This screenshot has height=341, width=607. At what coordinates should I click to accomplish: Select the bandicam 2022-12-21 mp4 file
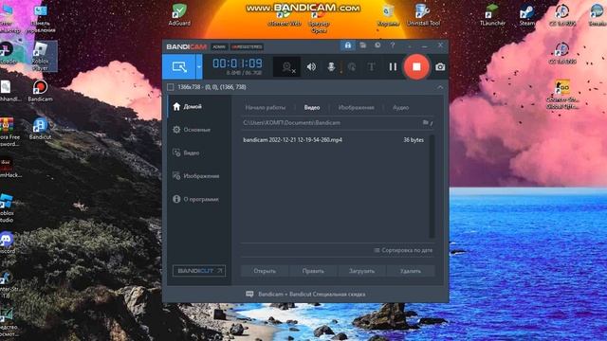click(293, 140)
